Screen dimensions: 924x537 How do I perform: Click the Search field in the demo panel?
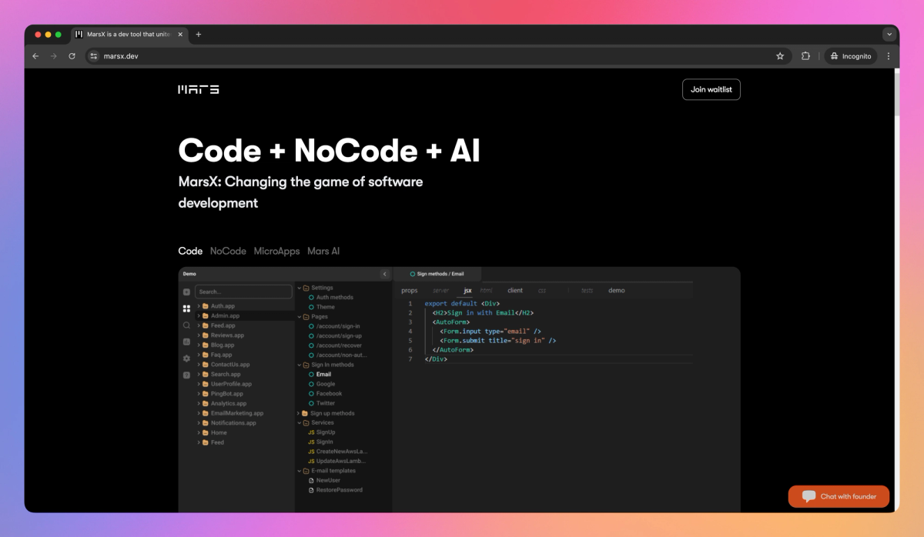(x=243, y=292)
